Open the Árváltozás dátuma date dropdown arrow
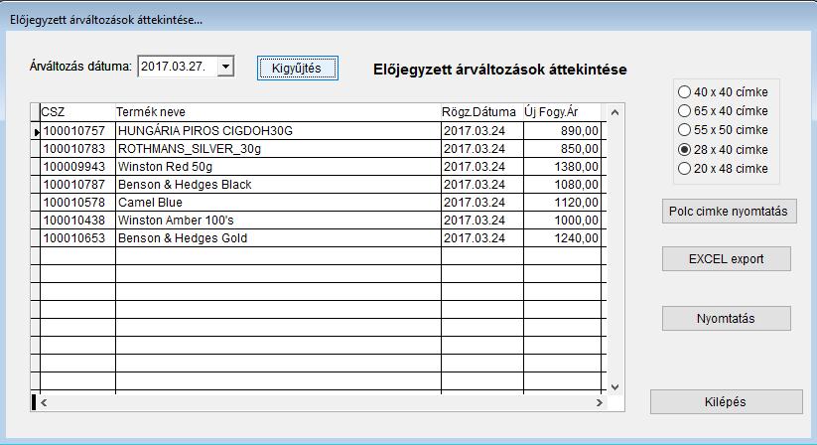This screenshot has height=445, width=817. [x=225, y=67]
